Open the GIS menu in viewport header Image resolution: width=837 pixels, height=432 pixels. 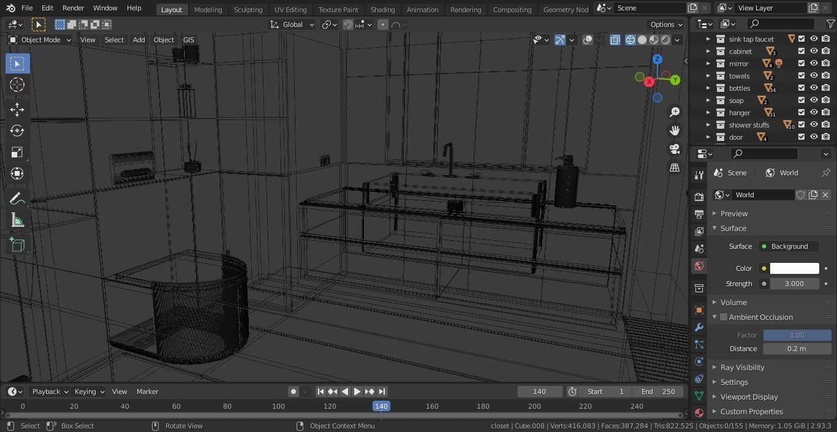[x=188, y=40]
